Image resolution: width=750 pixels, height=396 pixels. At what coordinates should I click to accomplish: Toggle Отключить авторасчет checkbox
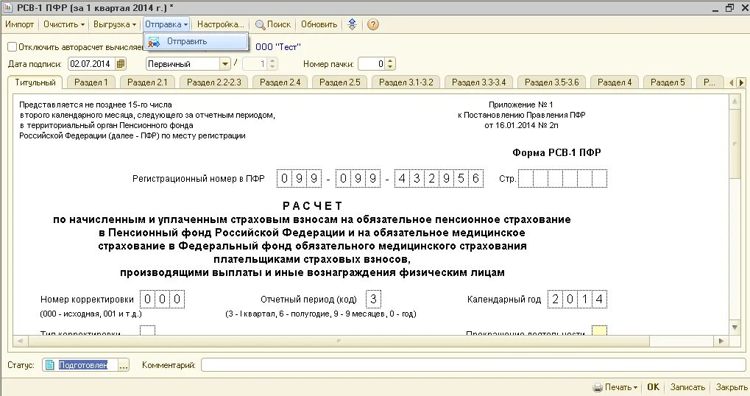12,47
